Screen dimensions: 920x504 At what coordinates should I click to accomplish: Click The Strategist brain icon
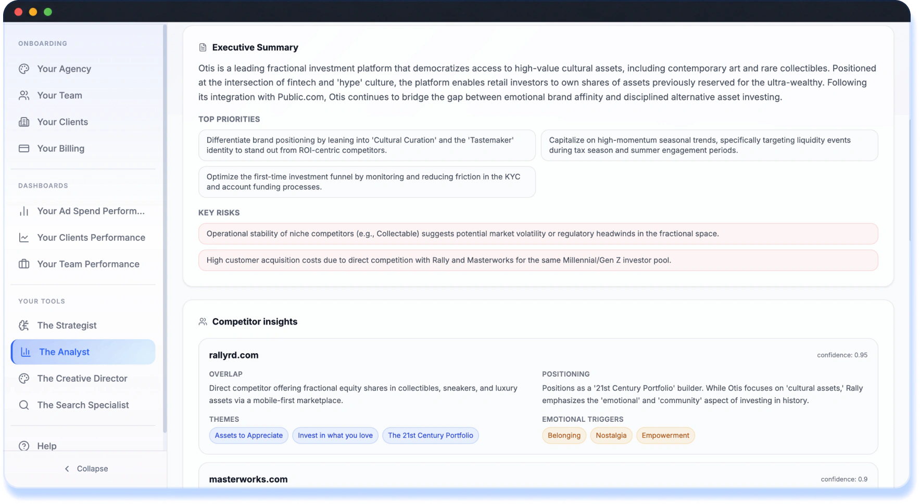point(24,325)
